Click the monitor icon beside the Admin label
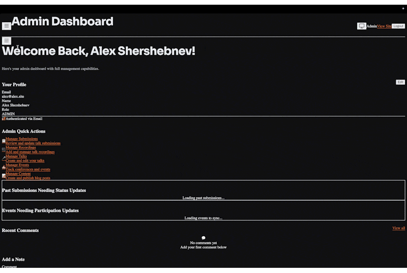 (x=362, y=26)
